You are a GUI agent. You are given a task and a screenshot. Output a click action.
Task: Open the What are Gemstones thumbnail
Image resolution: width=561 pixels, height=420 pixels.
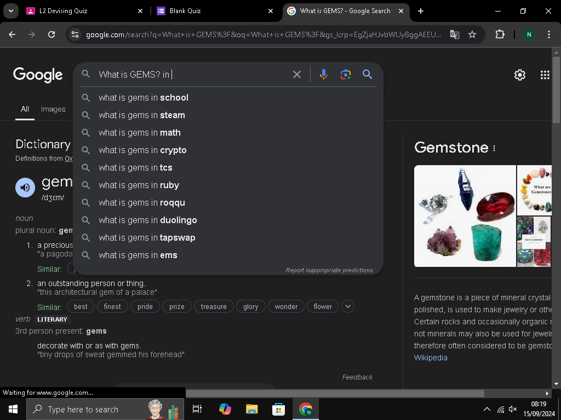click(x=534, y=190)
